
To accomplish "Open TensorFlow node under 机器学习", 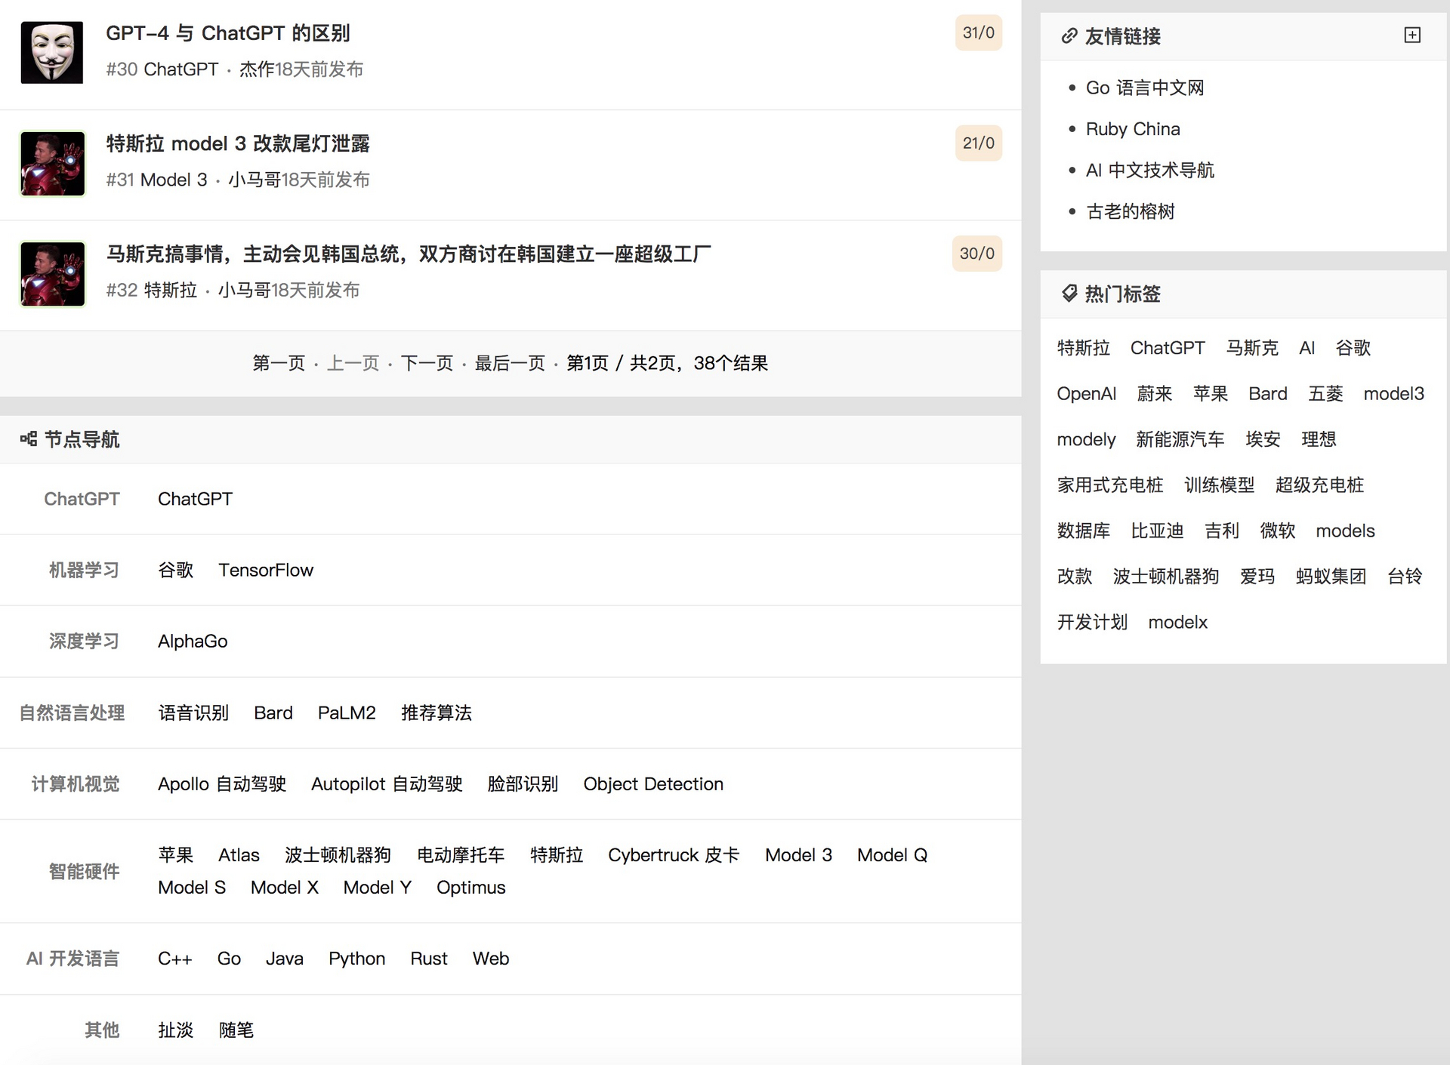I will [x=266, y=570].
